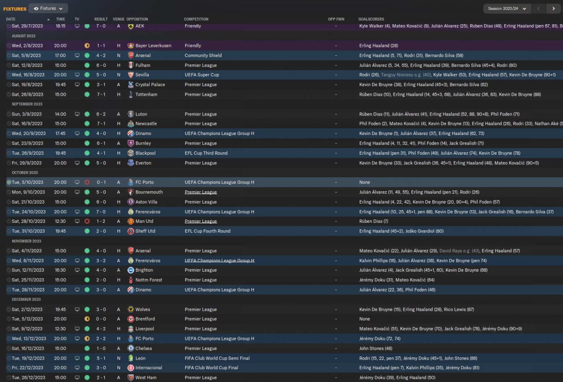Screen dimensions: 563x382
Task: Click the Brentford club badge
Action: tap(131, 319)
